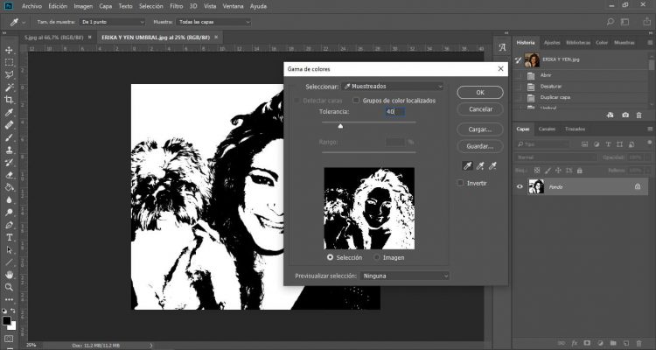Click the Tolerancia slider handle

340,126
